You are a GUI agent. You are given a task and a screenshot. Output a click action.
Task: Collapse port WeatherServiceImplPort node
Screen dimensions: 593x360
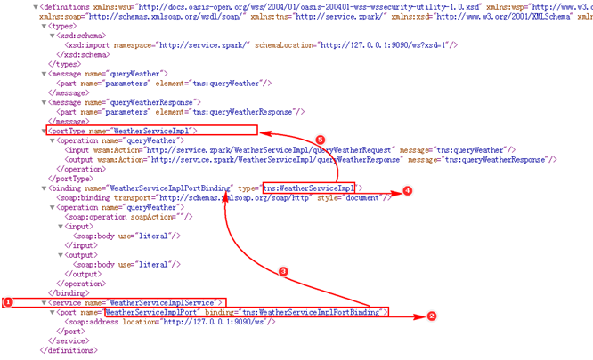click(x=53, y=313)
